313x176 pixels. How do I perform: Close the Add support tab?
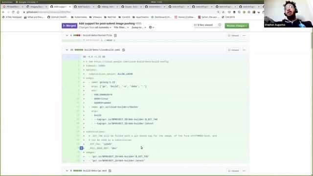[x=70, y=7]
